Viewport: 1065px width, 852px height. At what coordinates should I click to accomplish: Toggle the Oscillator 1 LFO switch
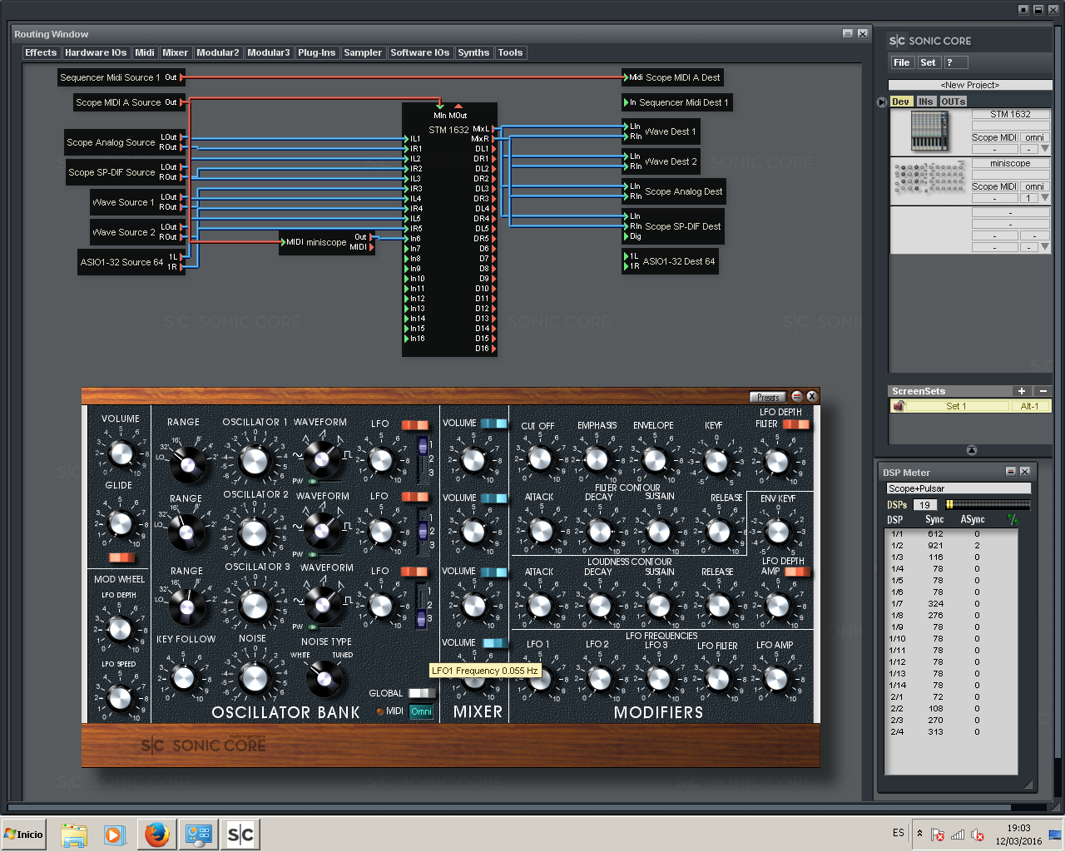point(414,425)
